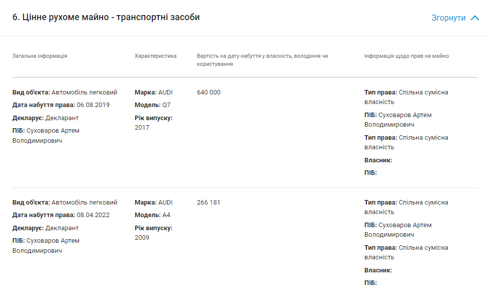Select the 640 000 value for Audi Q7
The height and width of the screenshot is (294, 491).
(209, 92)
